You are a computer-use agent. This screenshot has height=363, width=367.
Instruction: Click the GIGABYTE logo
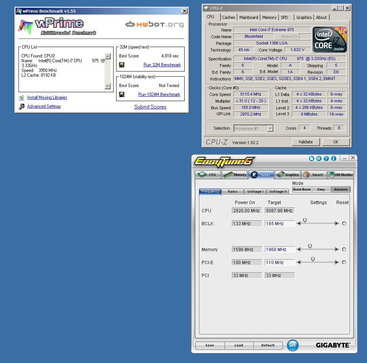point(333,345)
